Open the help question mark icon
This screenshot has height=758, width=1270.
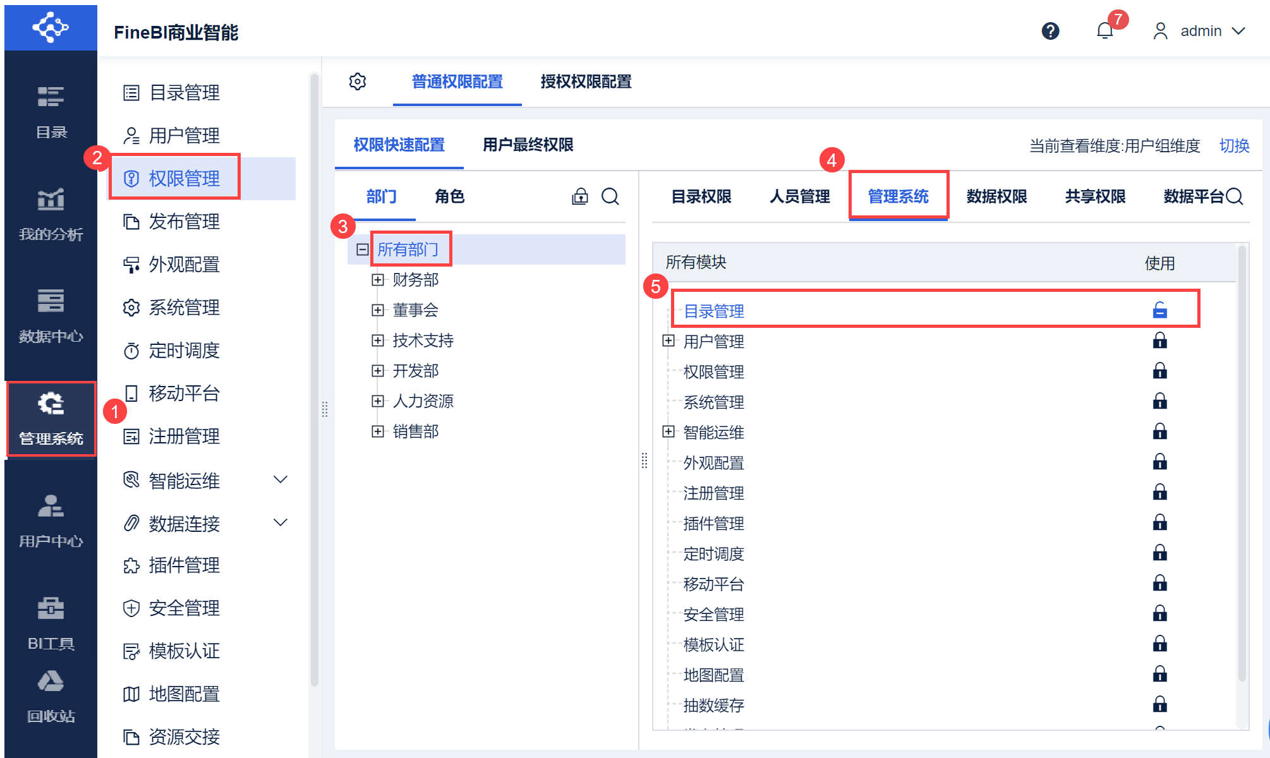tap(1050, 31)
